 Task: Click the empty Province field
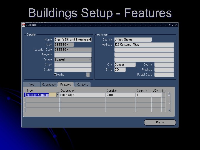pos(164,69)
